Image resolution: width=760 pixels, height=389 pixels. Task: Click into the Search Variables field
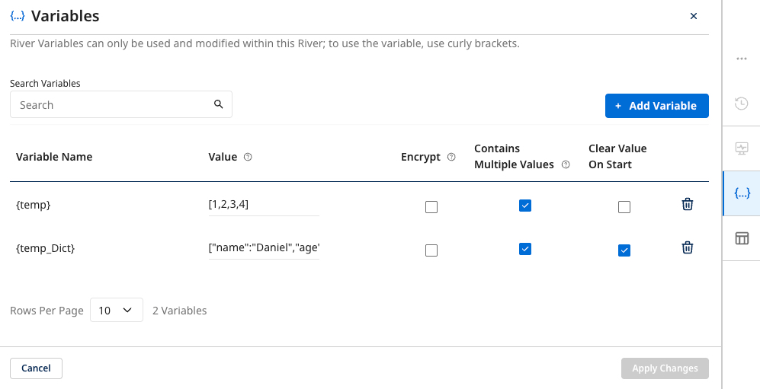tap(113, 105)
